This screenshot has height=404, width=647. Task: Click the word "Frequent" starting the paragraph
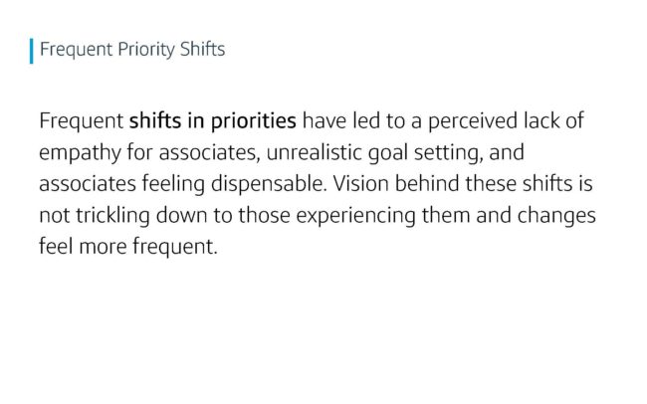[81, 121]
